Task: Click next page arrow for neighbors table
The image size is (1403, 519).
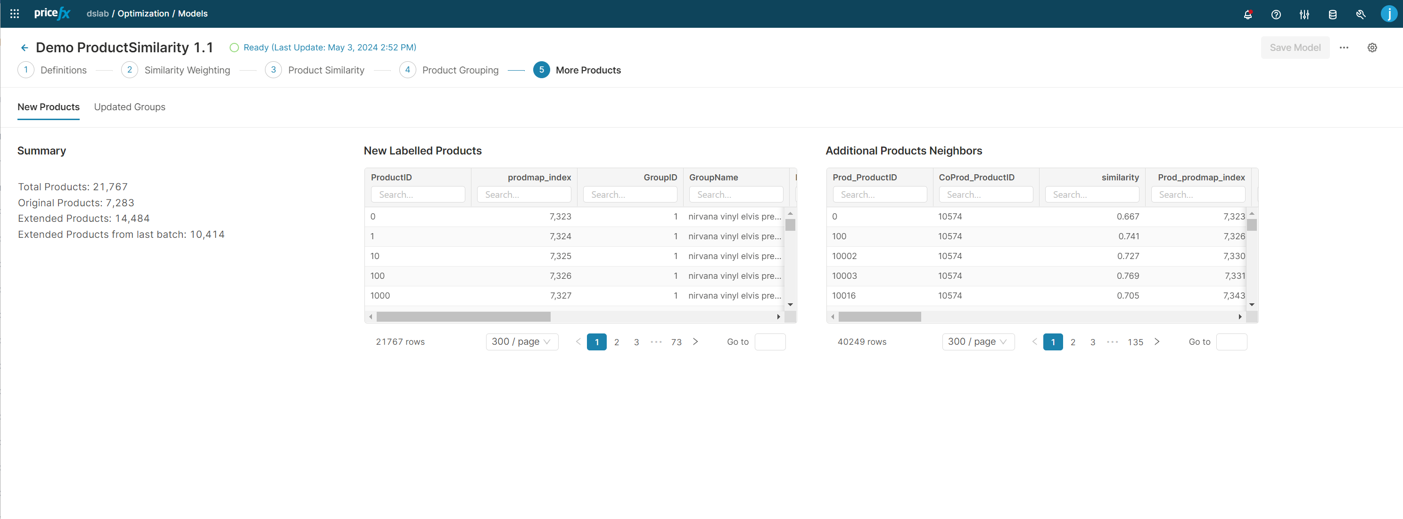Action: tap(1157, 341)
